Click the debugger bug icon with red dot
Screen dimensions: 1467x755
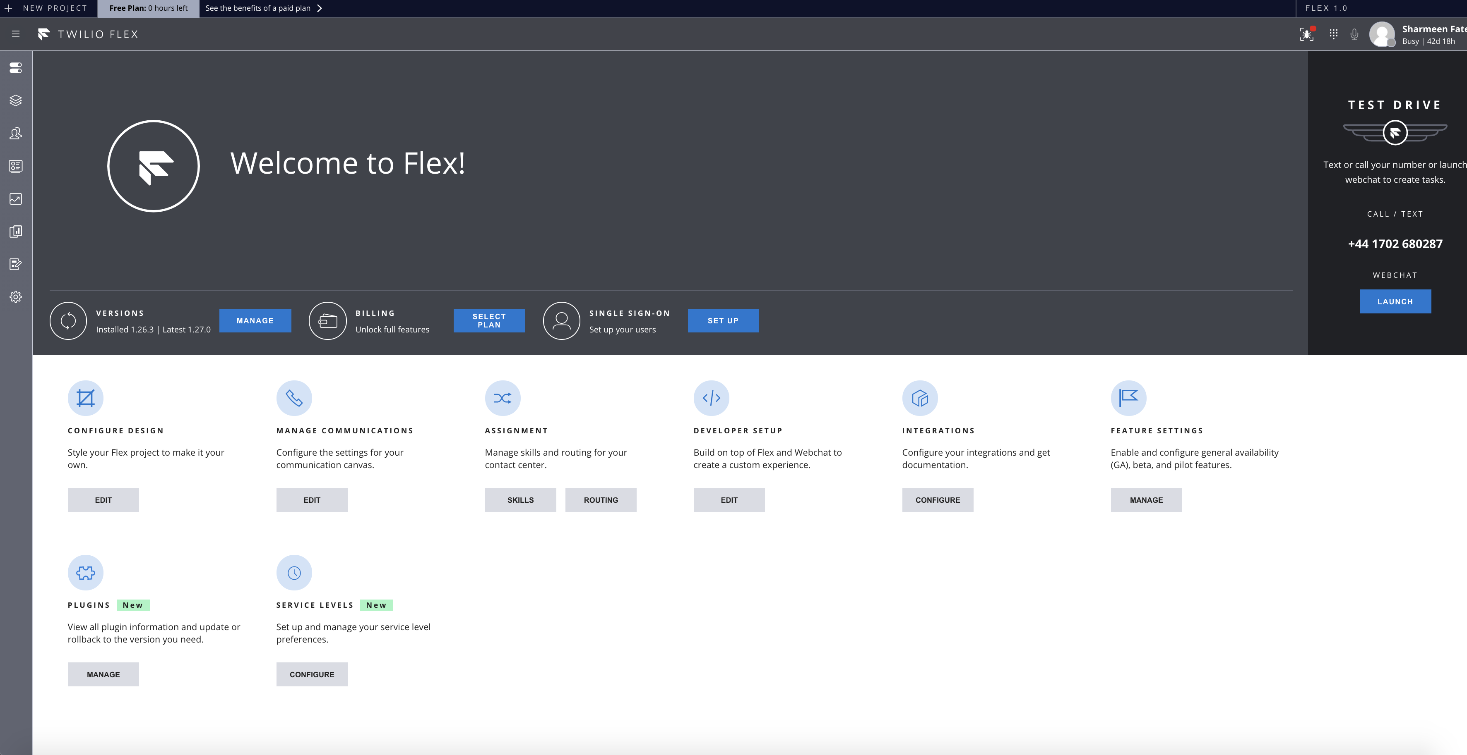point(1307,34)
